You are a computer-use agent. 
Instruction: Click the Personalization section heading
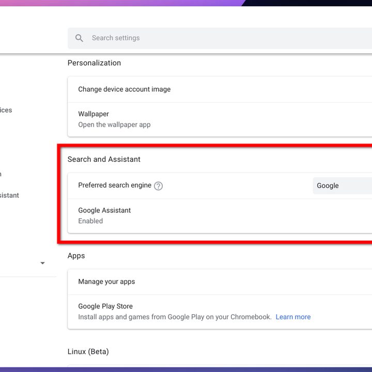coord(94,63)
